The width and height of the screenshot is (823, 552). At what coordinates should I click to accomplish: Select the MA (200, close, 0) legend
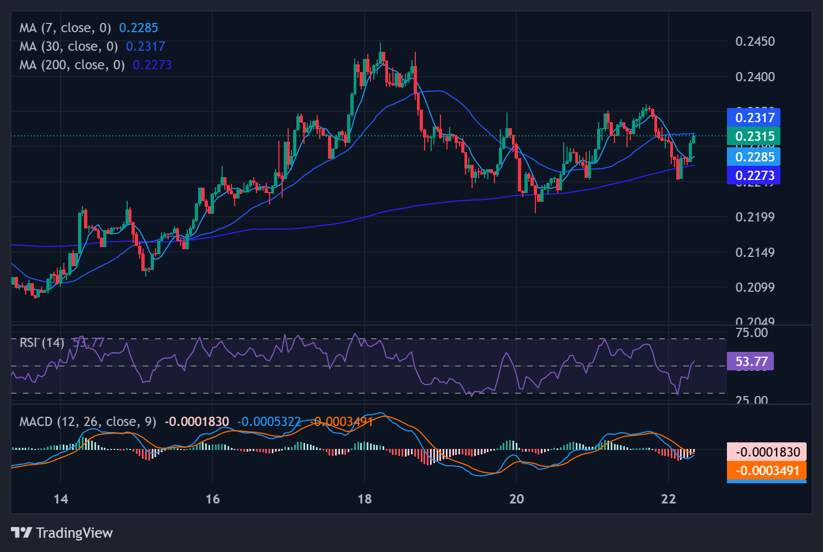point(72,65)
